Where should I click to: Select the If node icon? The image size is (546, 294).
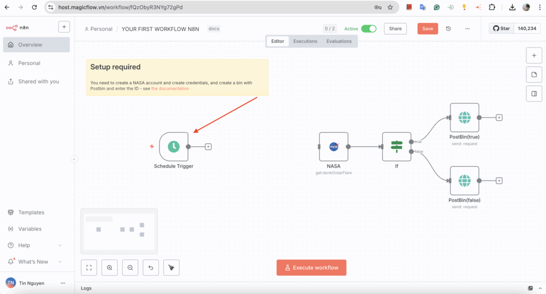click(x=396, y=147)
